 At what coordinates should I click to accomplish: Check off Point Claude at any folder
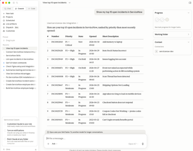pos(5,139)
